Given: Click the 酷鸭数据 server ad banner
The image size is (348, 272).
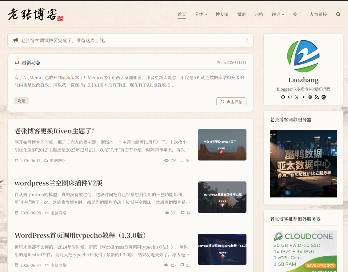Looking at the screenshot, I should (303, 164).
